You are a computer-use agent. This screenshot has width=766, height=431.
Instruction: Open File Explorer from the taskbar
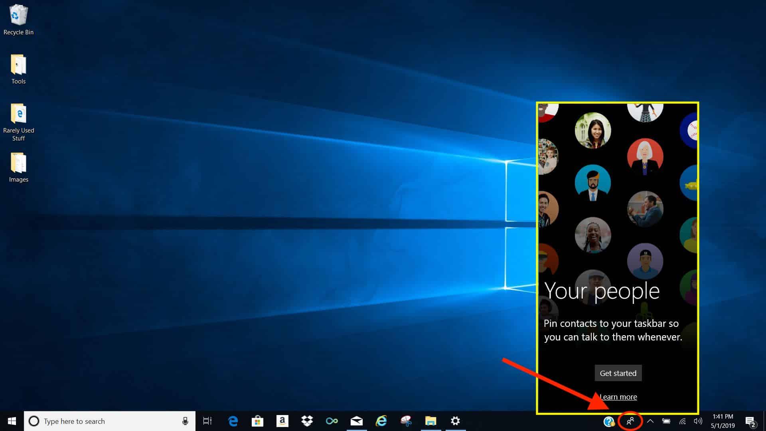pos(431,421)
